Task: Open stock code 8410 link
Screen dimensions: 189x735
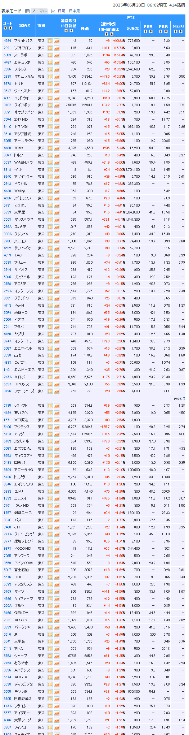Action: click(x=7, y=126)
